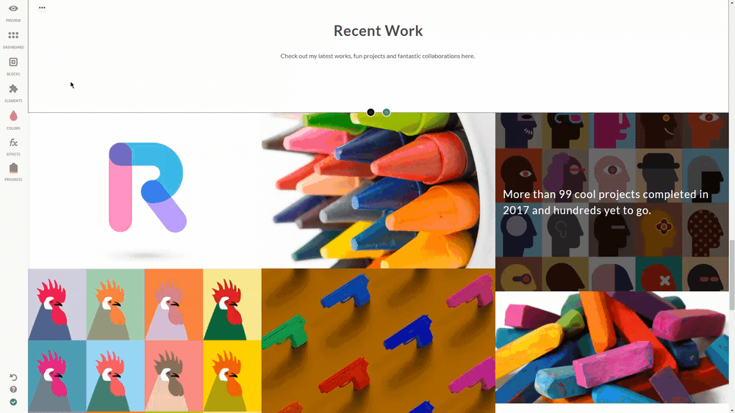This screenshot has width=735, height=413.
Task: Open the Elements puzzle icon
Action: point(13,89)
